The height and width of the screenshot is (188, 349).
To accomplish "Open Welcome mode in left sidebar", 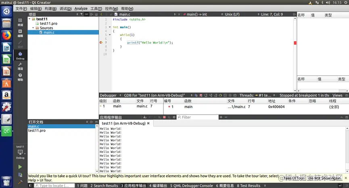I will (x=20, y=22).
